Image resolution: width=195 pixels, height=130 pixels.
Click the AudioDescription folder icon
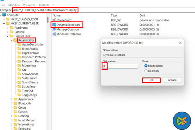[19, 45]
